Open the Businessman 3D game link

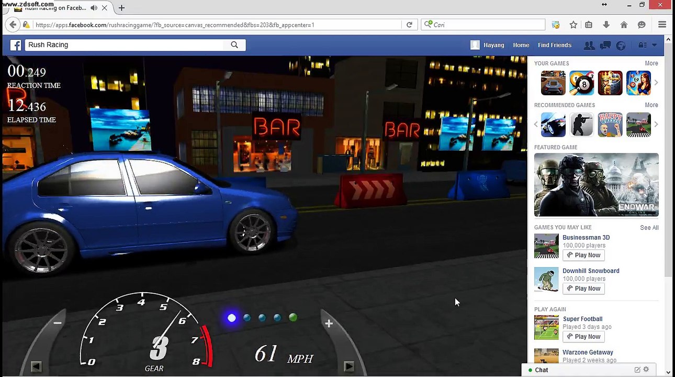click(x=586, y=238)
